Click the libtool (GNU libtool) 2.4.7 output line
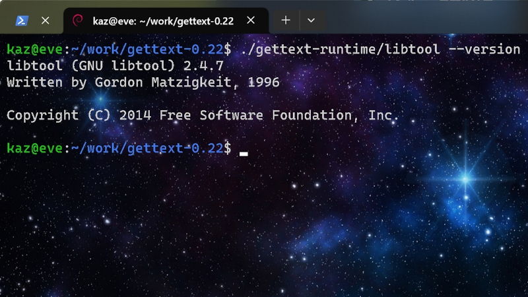 (115, 65)
